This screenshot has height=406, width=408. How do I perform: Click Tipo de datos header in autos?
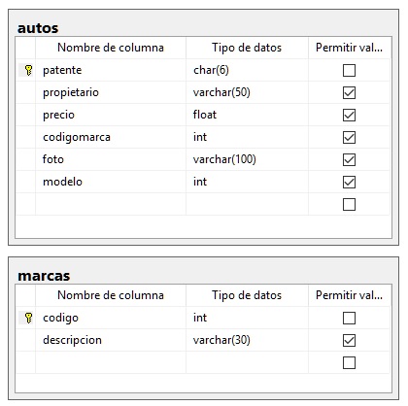(x=247, y=48)
